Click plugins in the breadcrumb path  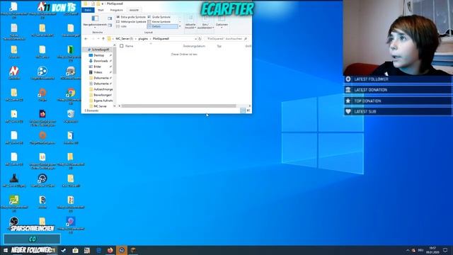click(143, 39)
